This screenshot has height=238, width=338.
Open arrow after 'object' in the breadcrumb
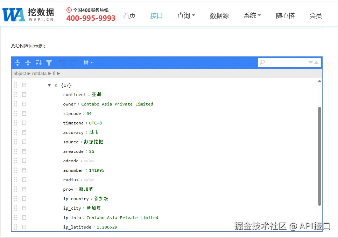[x=29, y=74]
